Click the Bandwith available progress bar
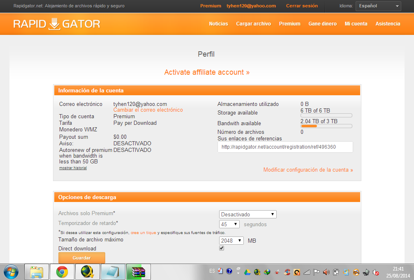Screen dimensions: 414x280 [326, 126]
